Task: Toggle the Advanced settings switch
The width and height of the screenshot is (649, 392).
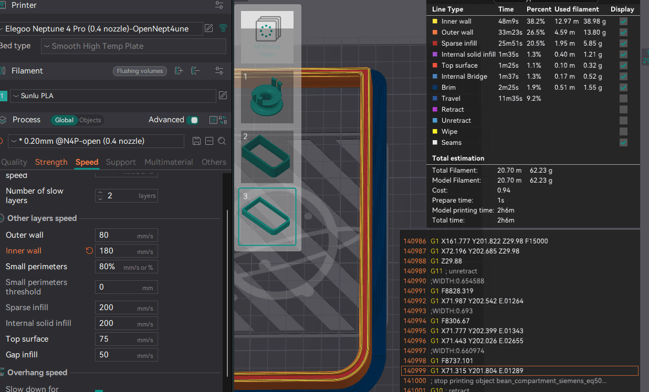Action: point(193,120)
